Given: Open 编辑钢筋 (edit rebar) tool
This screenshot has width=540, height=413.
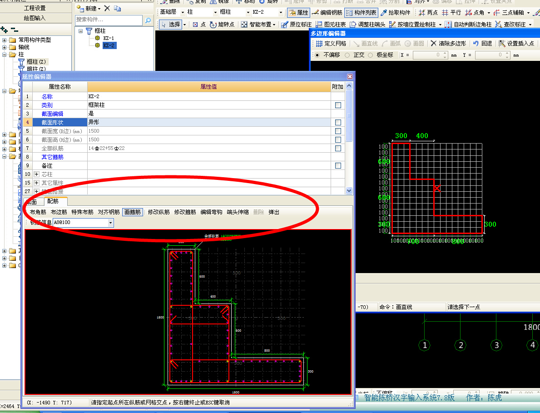Looking at the screenshot, I should pos(327,13).
